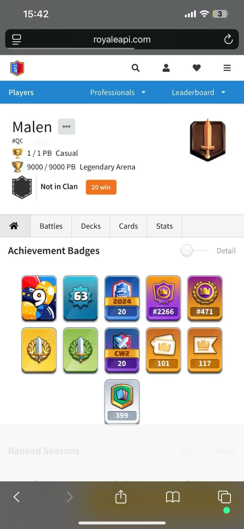Switch to the Decks tab
244x529 pixels.
91,226
